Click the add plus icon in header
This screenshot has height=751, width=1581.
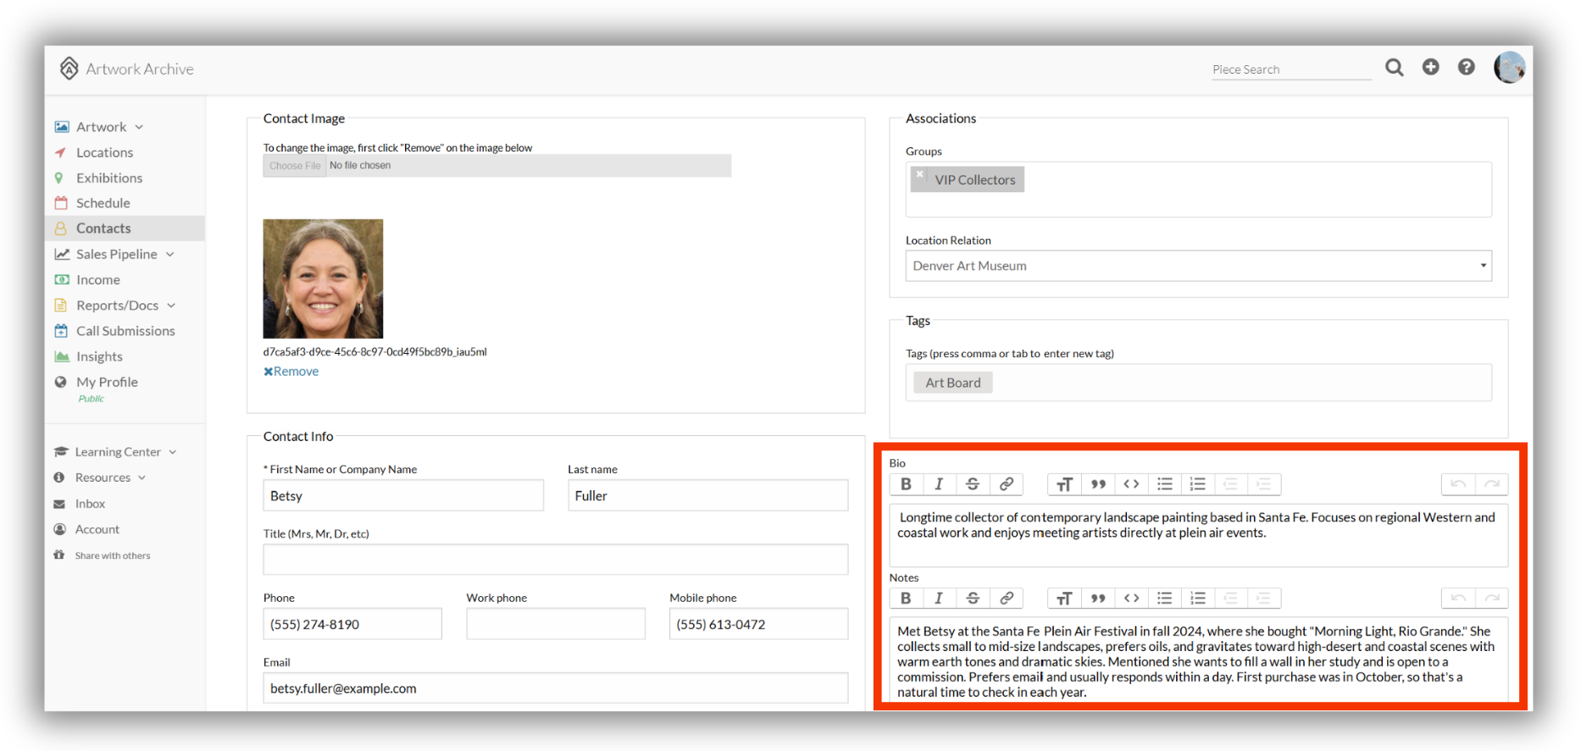coord(1430,67)
